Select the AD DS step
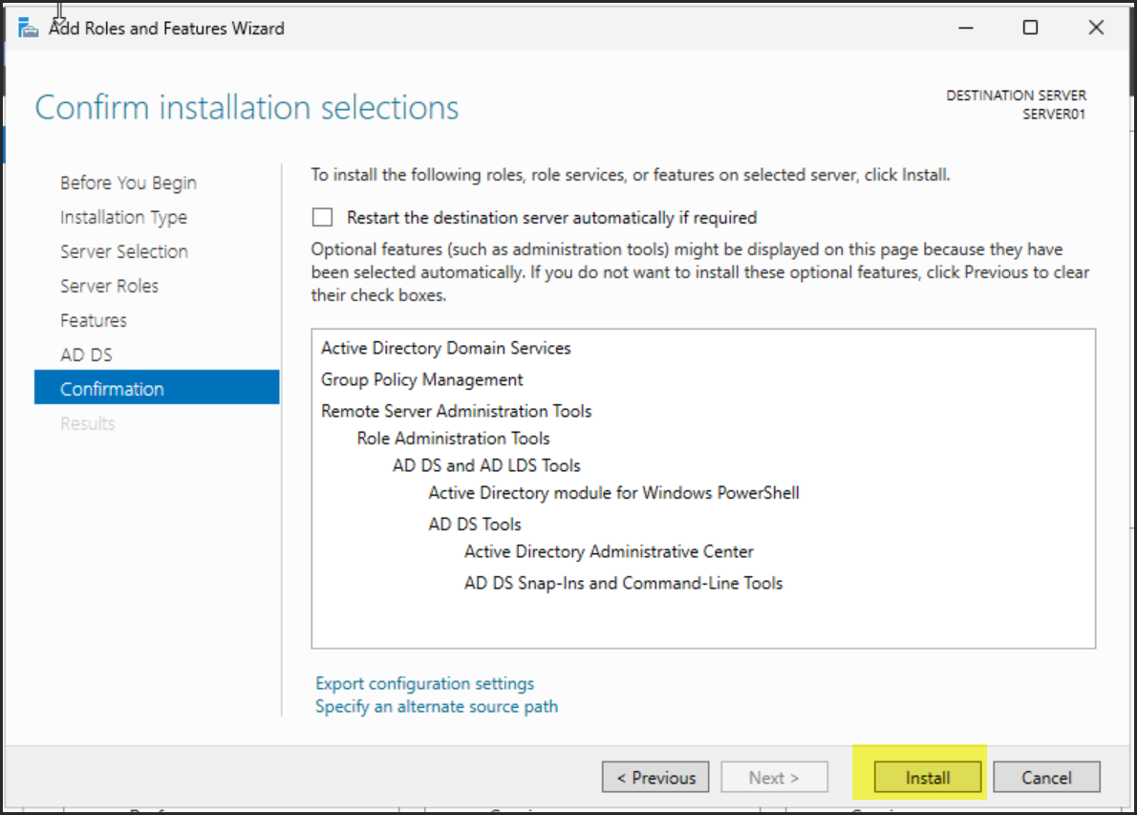 click(86, 354)
